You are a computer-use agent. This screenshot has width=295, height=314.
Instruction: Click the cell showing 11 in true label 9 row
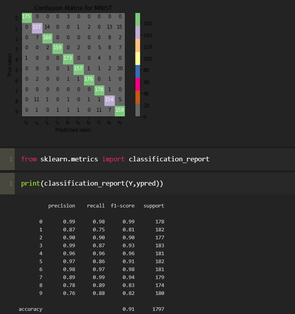pos(99,110)
